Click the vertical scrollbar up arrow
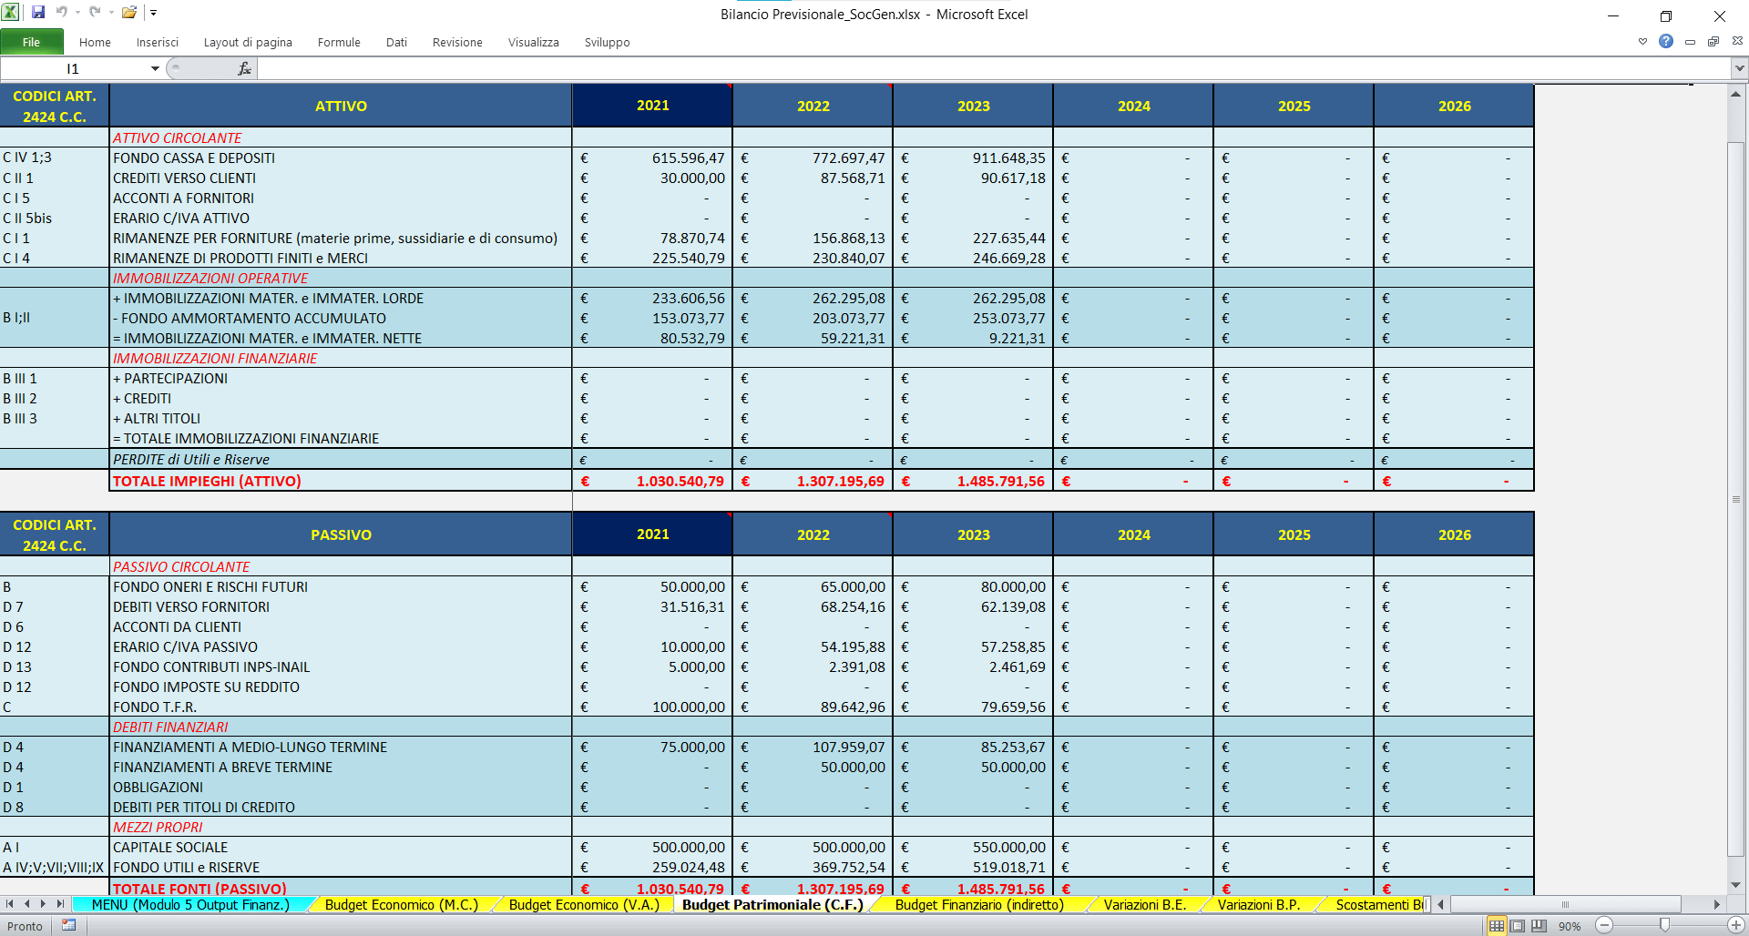1749x936 pixels. tap(1736, 94)
